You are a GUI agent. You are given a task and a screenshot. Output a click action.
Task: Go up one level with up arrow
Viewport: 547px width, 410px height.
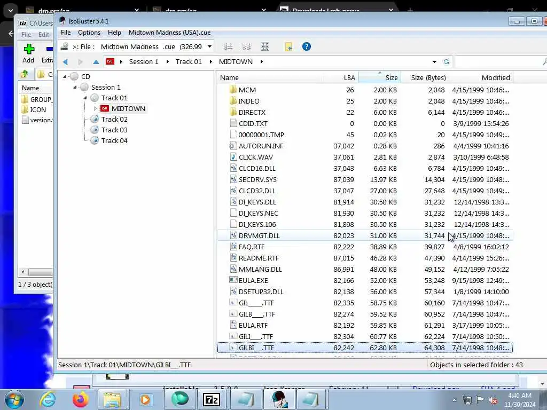pyautogui.click(x=96, y=62)
